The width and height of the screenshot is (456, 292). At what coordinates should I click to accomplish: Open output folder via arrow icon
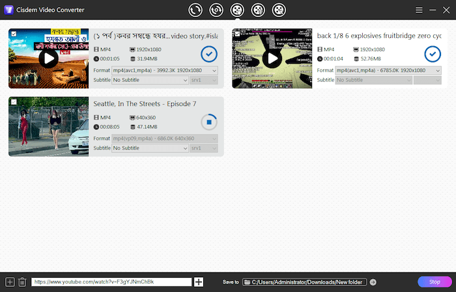click(x=373, y=282)
